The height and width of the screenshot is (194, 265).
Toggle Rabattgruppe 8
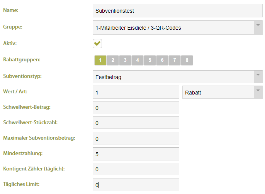tap(187, 60)
